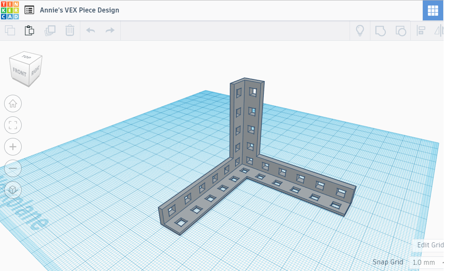474x271 pixels.
Task: Click the Undo arrow
Action: click(91, 30)
